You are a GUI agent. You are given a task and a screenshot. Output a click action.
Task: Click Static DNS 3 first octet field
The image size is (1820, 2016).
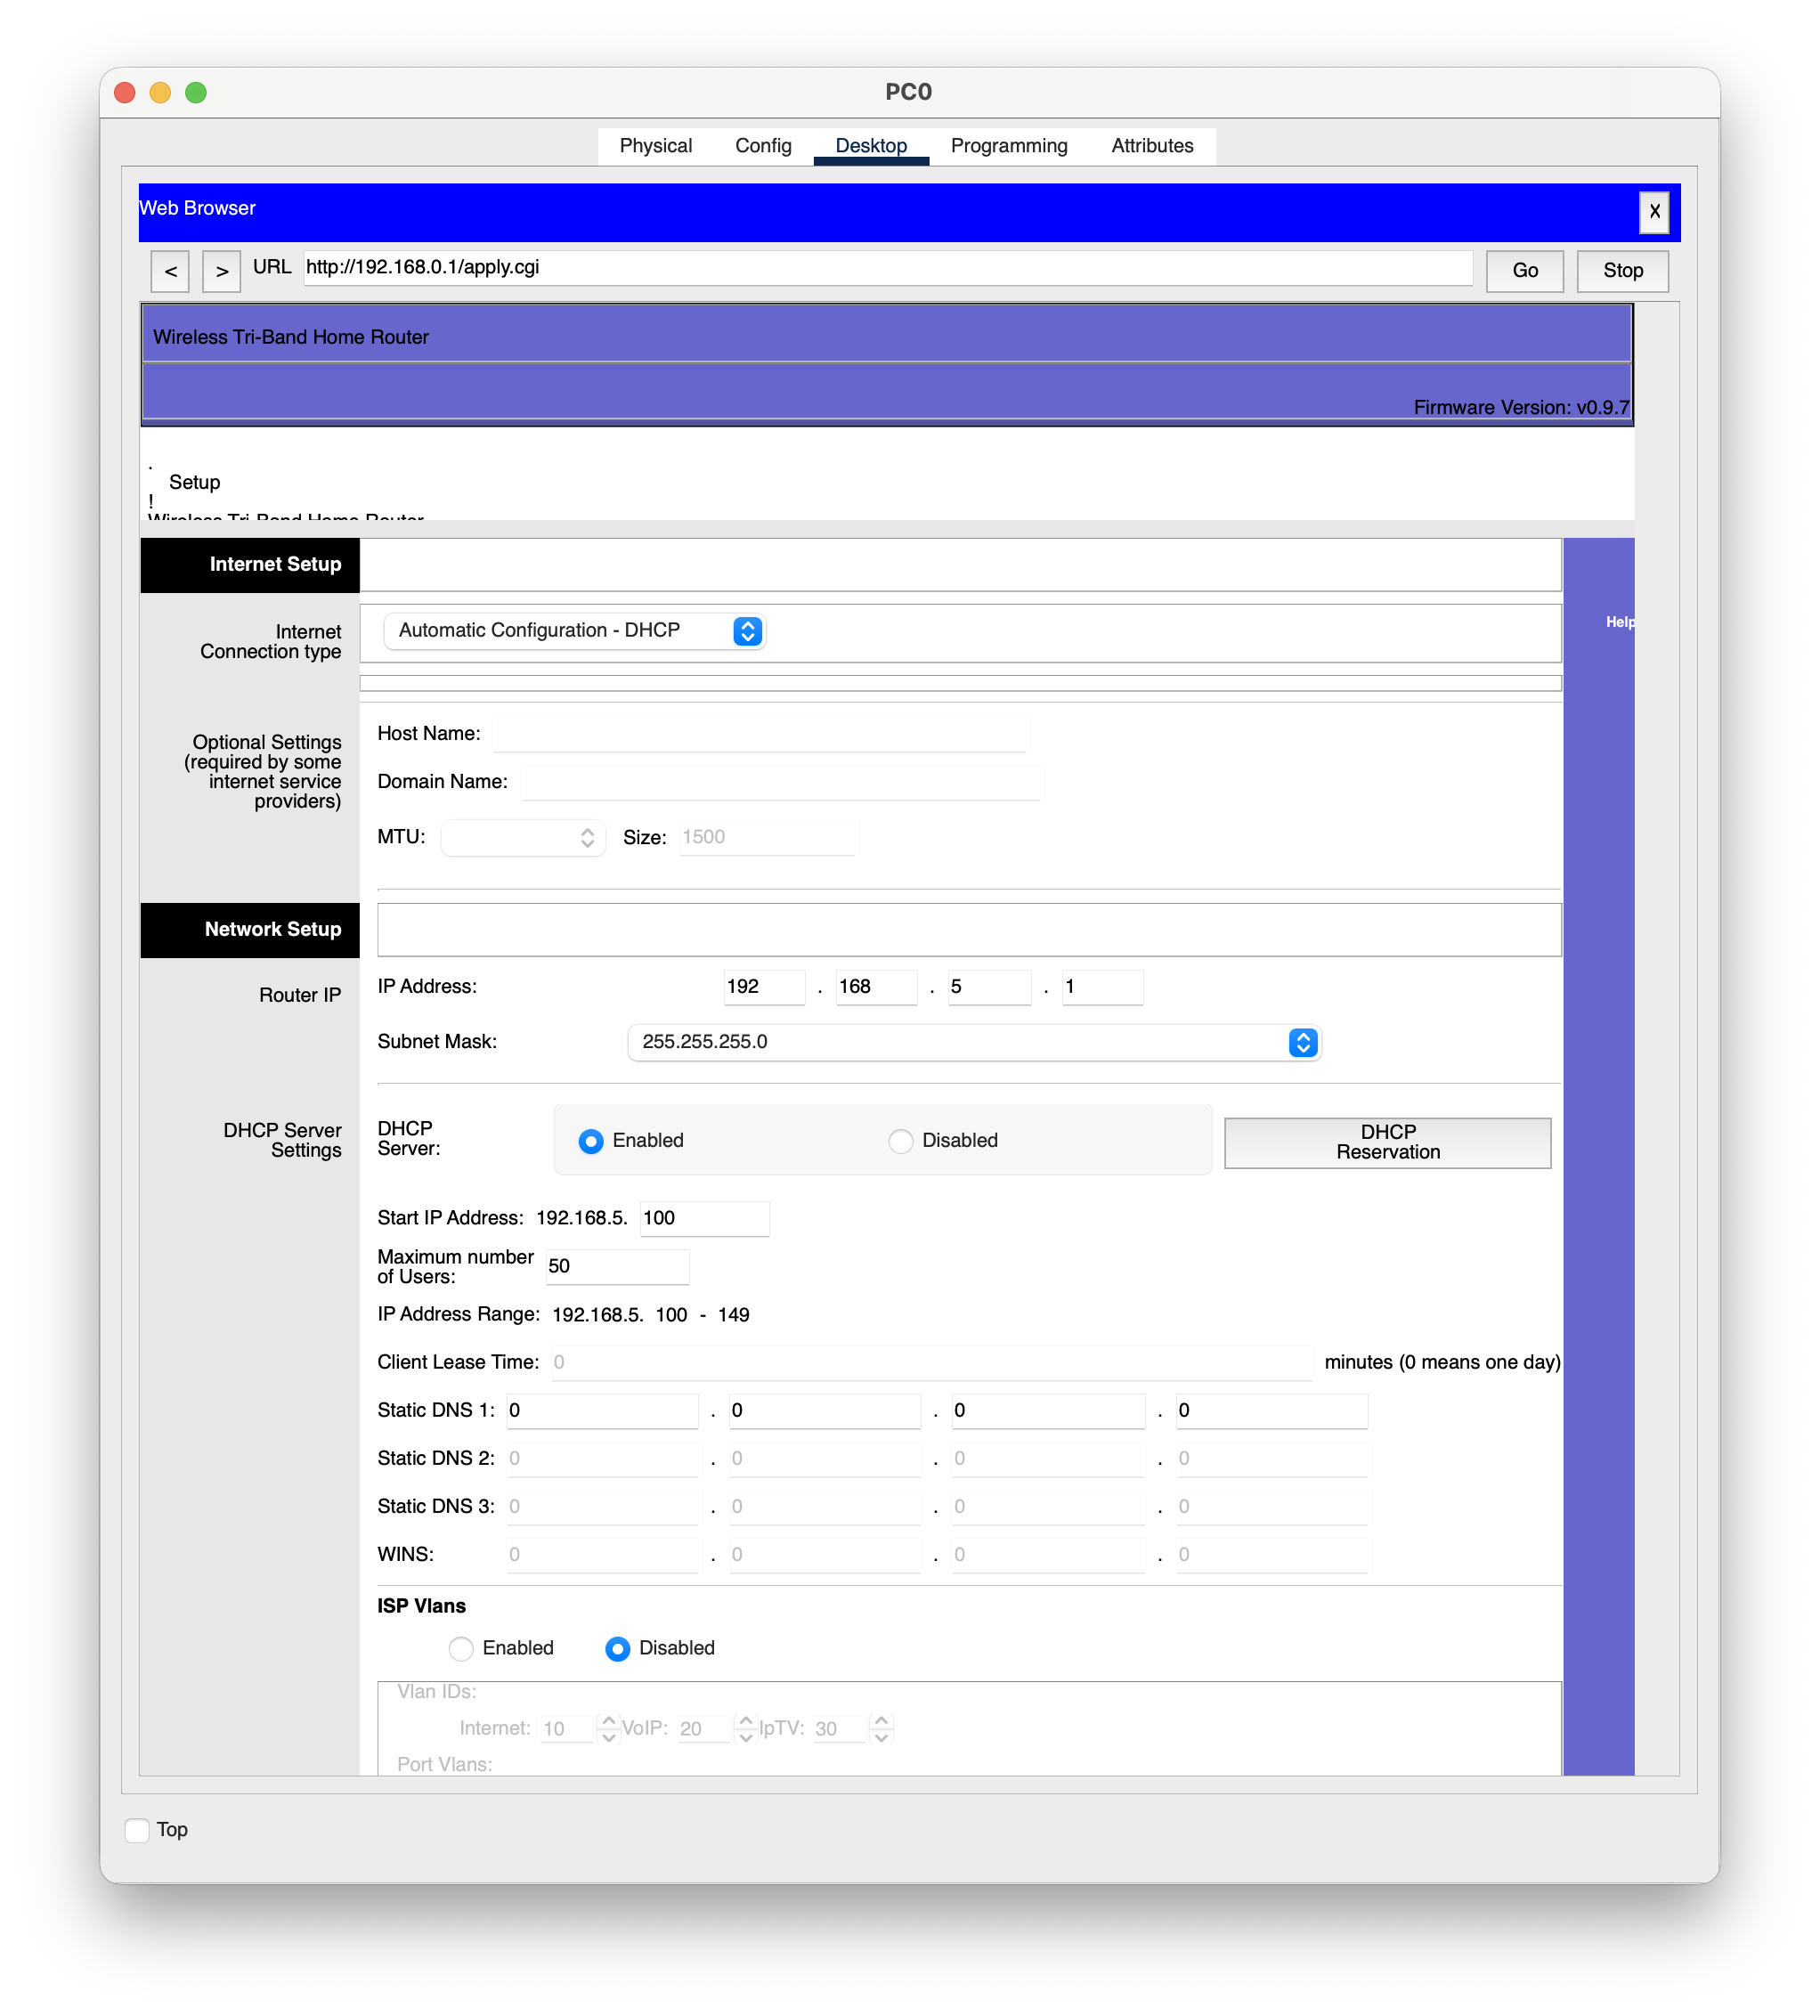click(x=602, y=1507)
